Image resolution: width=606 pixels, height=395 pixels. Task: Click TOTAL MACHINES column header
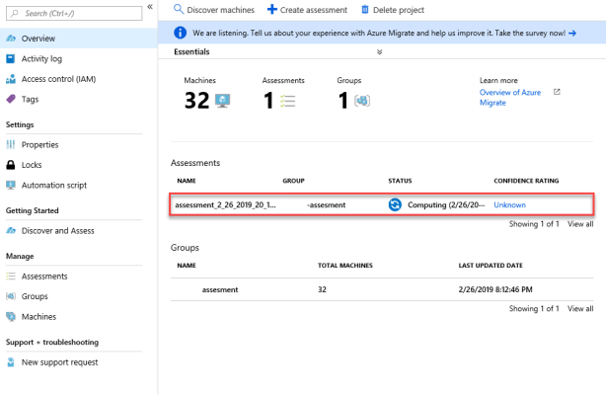pos(345,266)
